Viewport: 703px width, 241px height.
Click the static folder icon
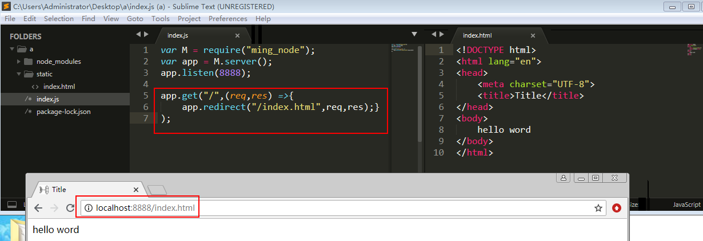[29, 74]
